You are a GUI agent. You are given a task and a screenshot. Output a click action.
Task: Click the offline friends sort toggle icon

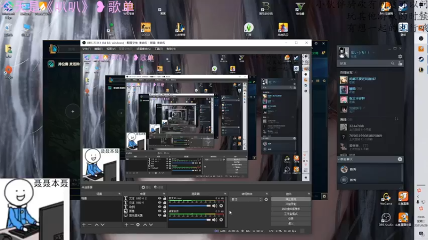point(396,119)
